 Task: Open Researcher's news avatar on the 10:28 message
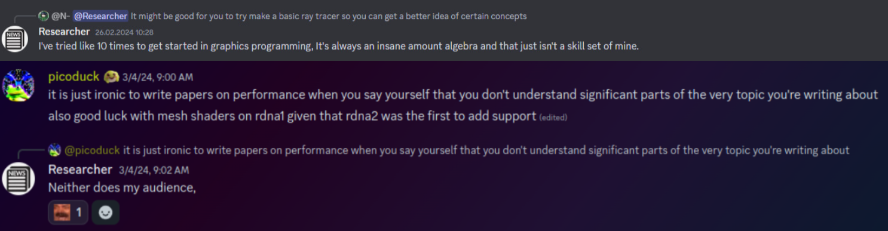pos(14,39)
